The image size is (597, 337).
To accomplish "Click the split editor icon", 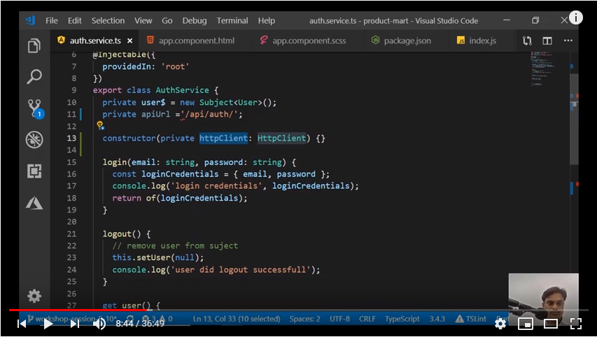I will (x=547, y=41).
